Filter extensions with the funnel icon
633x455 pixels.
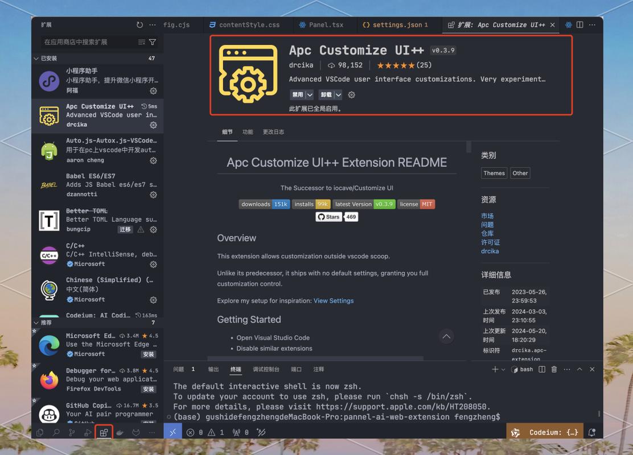click(x=153, y=42)
